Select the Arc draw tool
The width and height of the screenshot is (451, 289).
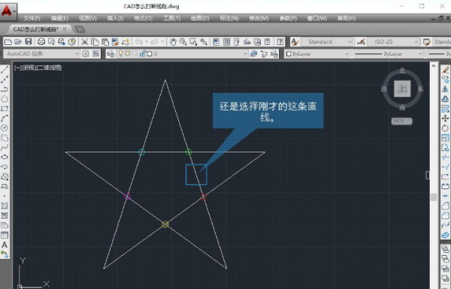pos(5,118)
